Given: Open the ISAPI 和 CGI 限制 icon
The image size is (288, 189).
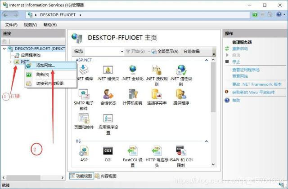Looking at the screenshot, I should point(181,151).
